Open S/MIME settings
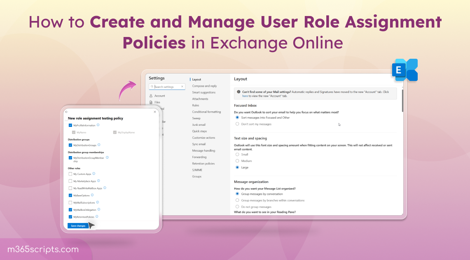This screenshot has height=260, width=470. point(197,170)
